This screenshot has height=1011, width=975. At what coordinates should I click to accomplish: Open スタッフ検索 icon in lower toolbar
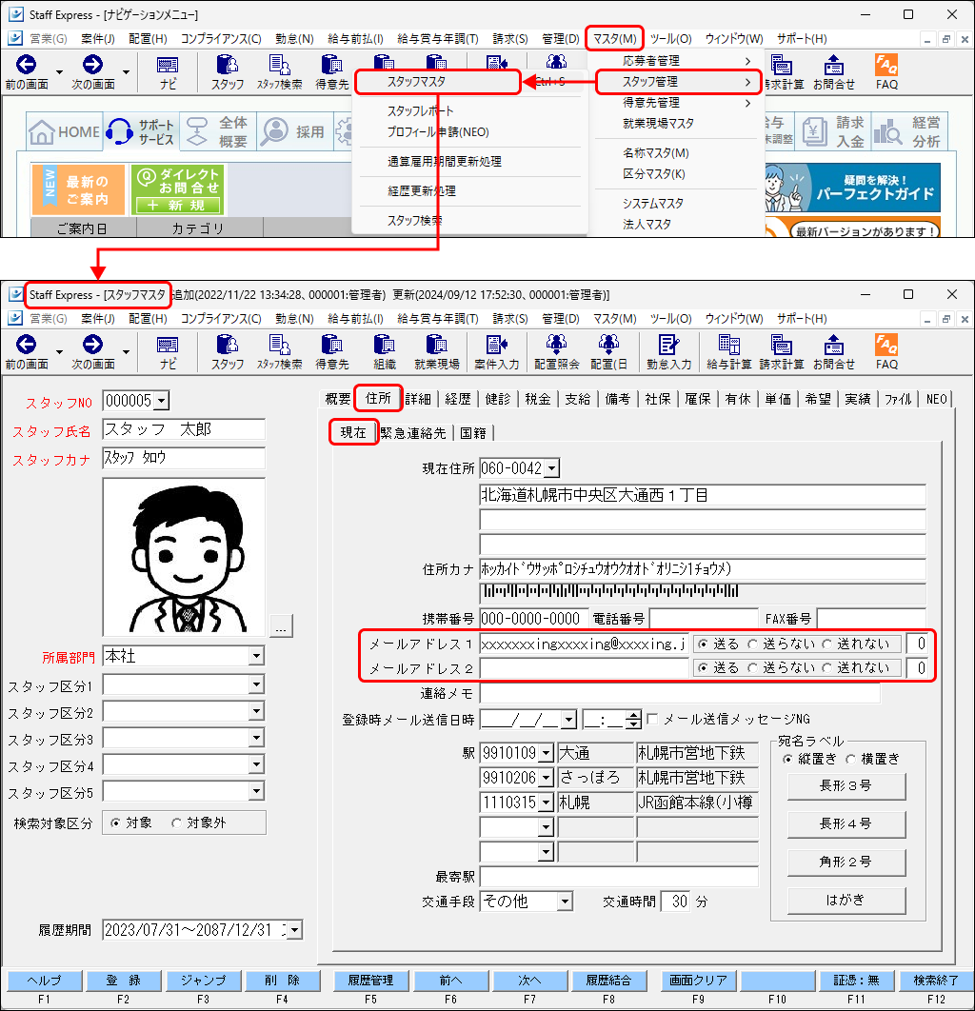point(279,352)
